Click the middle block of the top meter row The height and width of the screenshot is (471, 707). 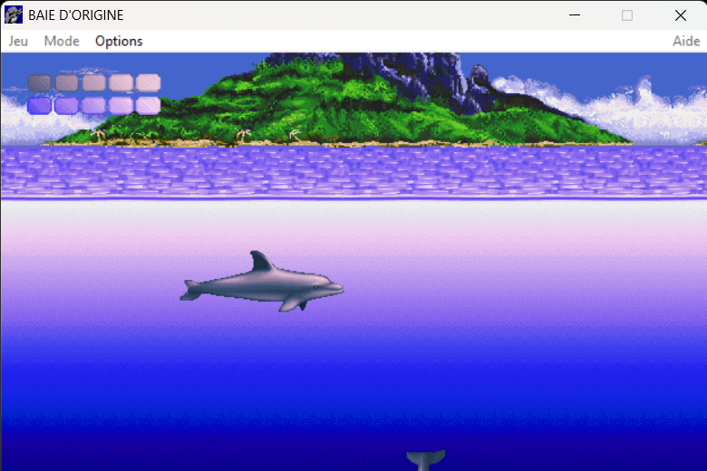click(x=93, y=82)
